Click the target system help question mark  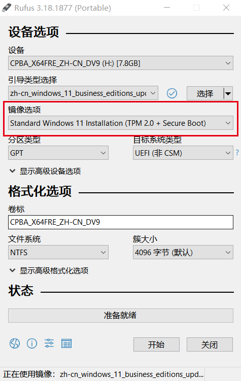point(237,153)
